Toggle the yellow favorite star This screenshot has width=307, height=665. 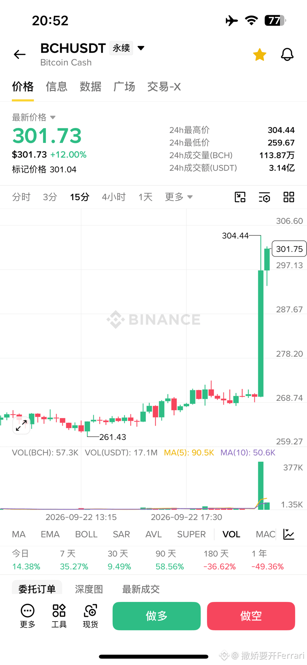(x=260, y=55)
